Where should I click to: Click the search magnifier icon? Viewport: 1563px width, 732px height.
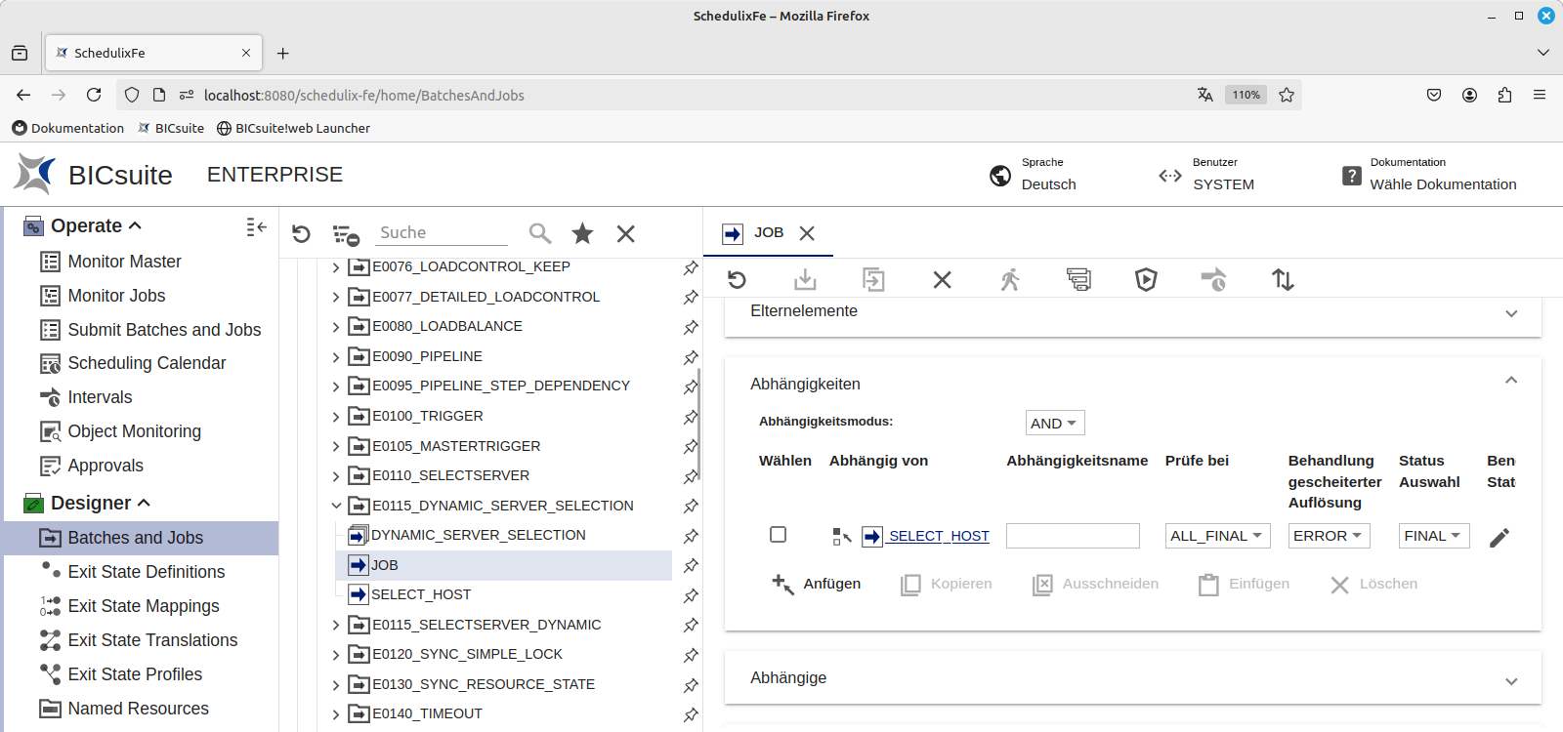540,233
